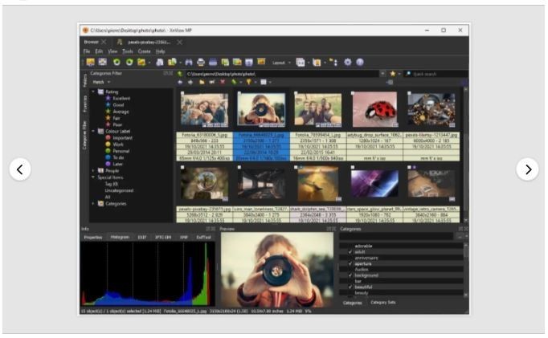Collapse the Colour Label tree node
548x338 pixels.
coord(93,132)
